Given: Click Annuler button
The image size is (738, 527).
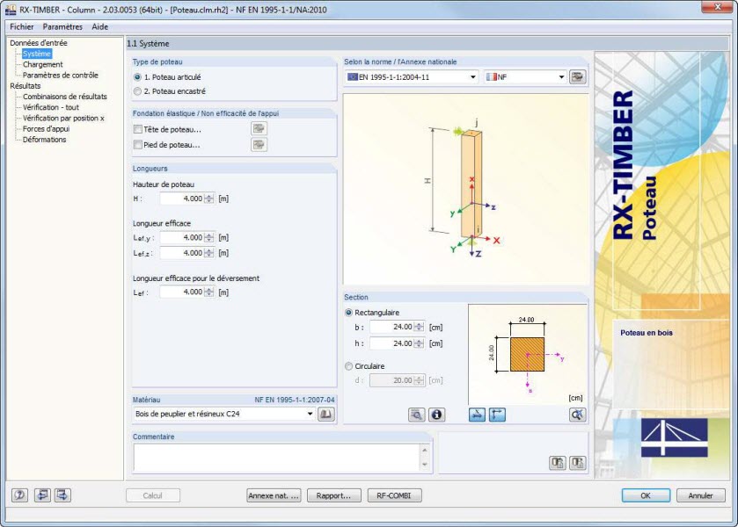Looking at the screenshot, I should click(701, 495).
